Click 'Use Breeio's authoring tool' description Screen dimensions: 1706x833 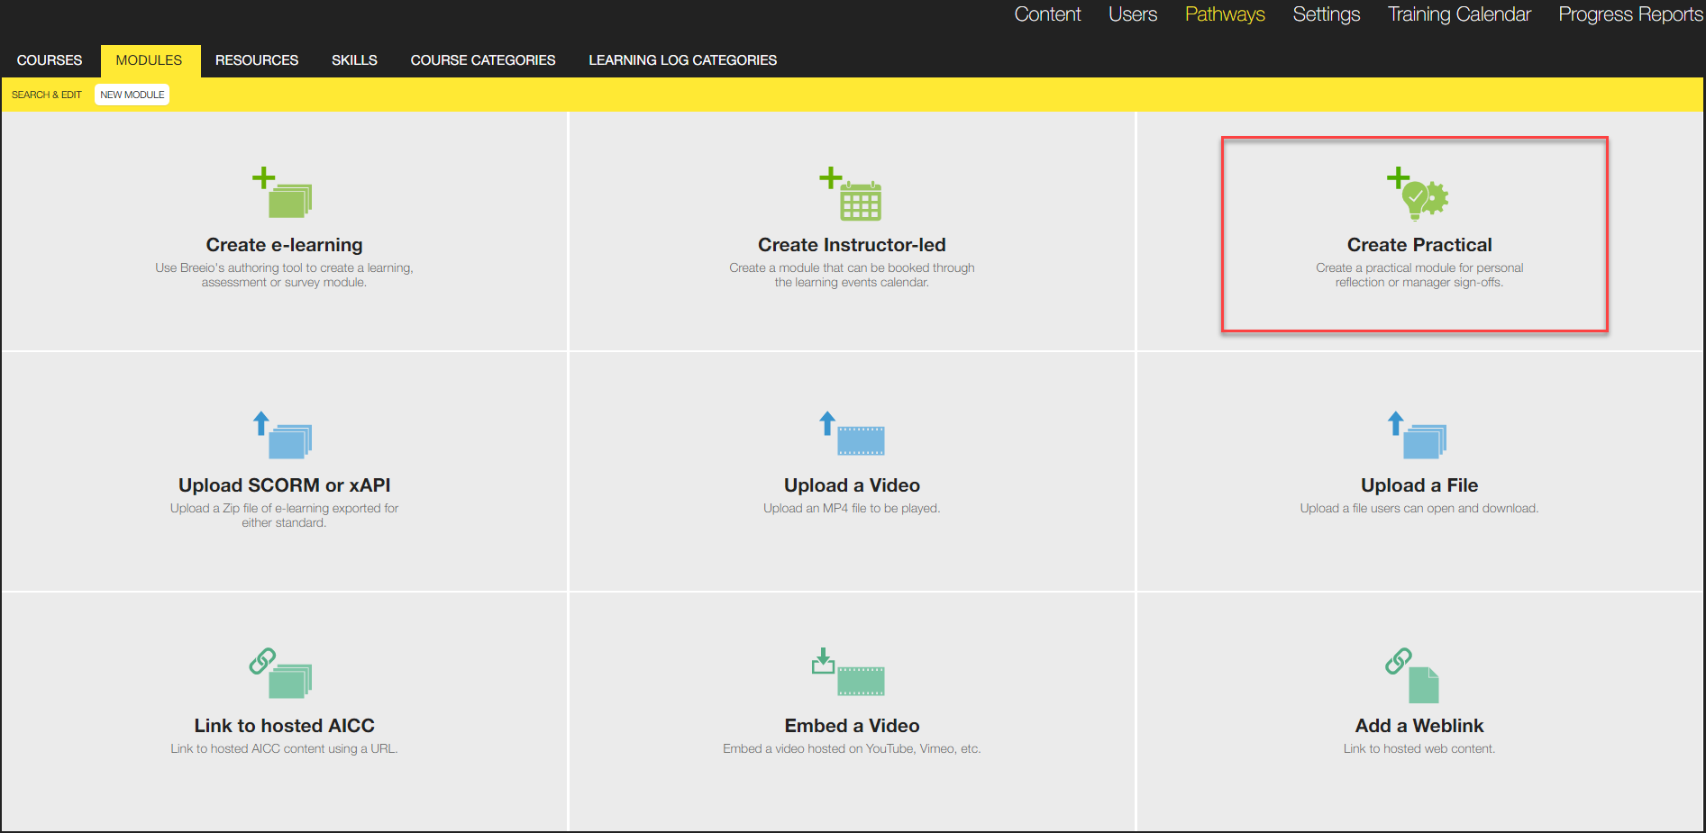pyautogui.click(x=284, y=275)
